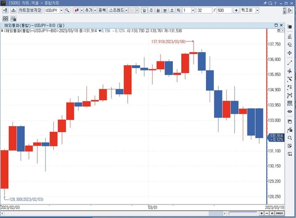Click the far-right toolbar collapse icon

(289, 10)
